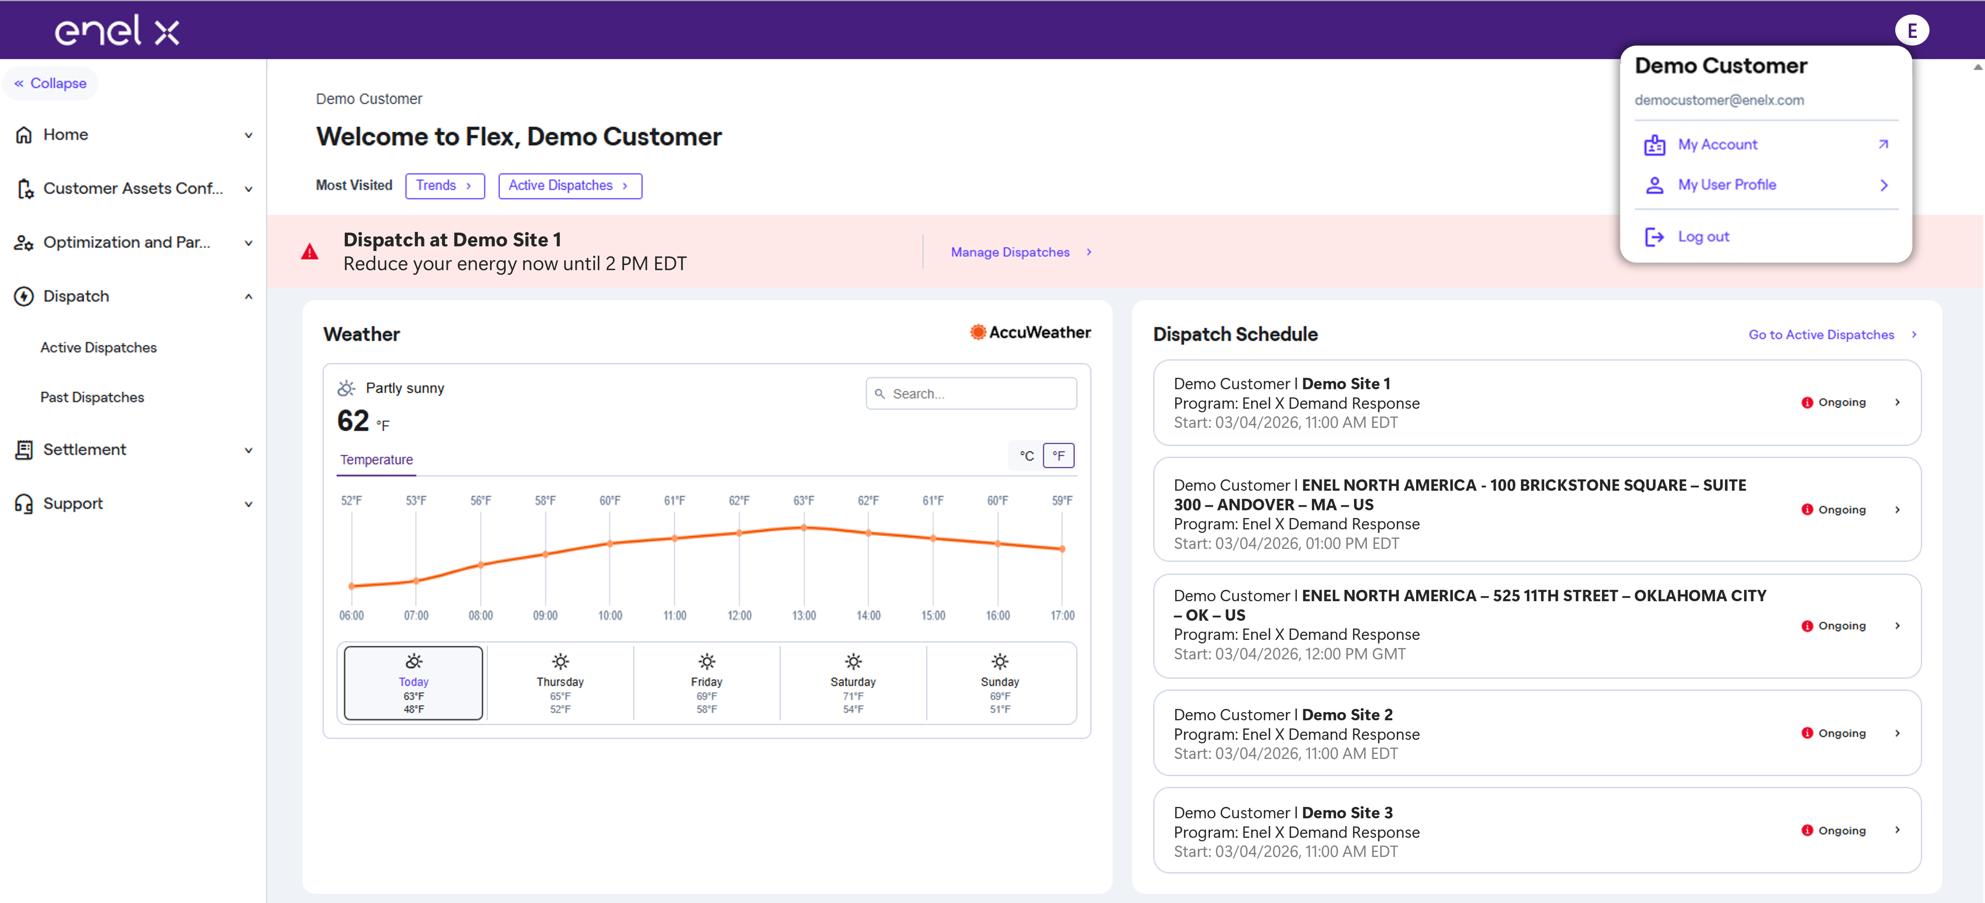Screen dimensions: 1985x903
Task: Click the My Account badge icon
Action: coord(1654,145)
